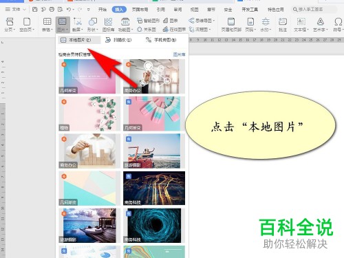The width and height of the screenshot is (344, 258).
Task: Open the 图标库 icon library
Action: [108, 25]
